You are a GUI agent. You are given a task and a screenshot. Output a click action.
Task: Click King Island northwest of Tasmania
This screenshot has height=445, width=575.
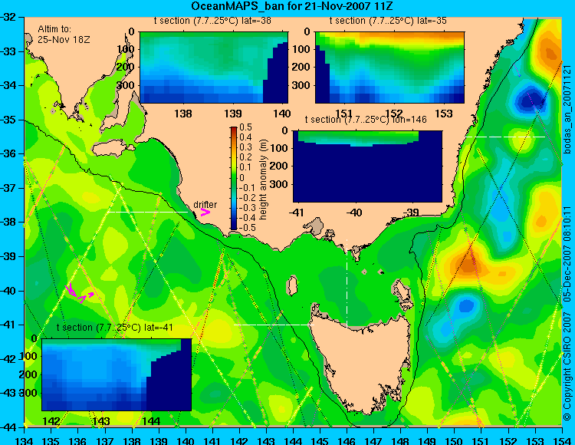coord(292,285)
